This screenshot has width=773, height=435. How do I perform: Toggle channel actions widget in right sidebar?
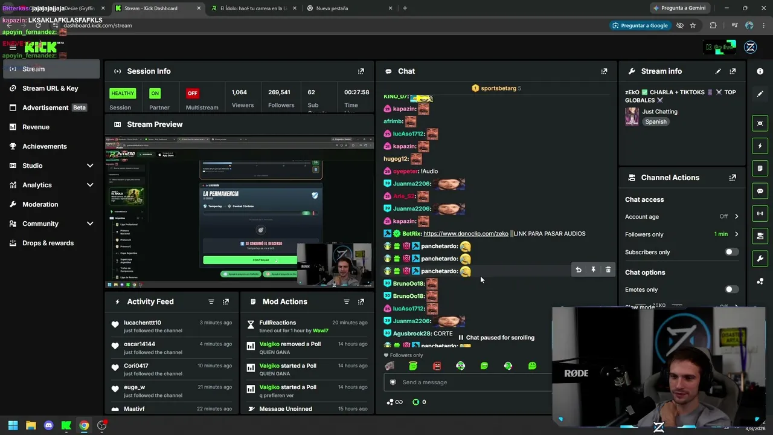coord(760,236)
